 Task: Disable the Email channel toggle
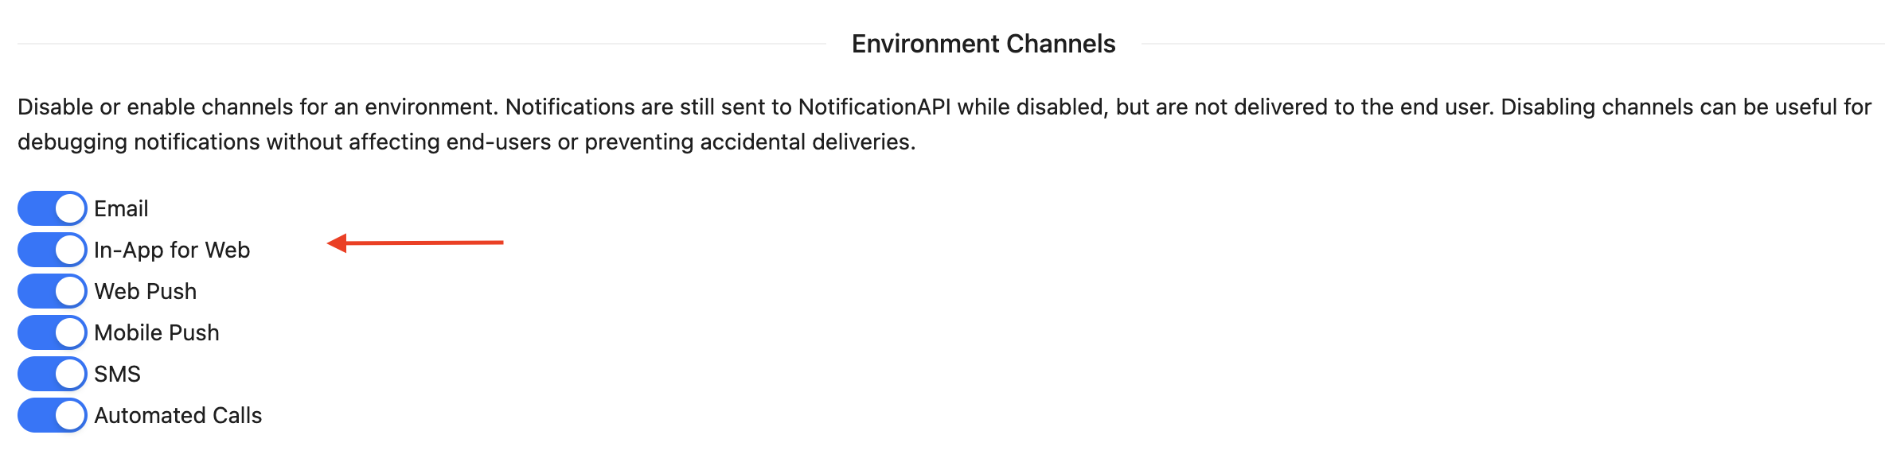point(51,208)
